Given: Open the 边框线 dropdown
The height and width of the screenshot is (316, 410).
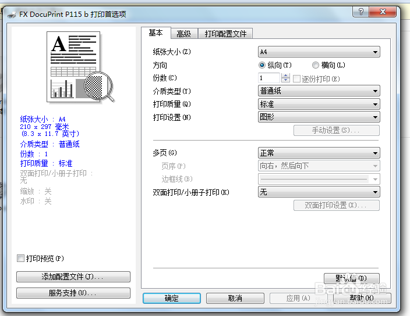Looking at the screenshot, I should tap(319, 179).
